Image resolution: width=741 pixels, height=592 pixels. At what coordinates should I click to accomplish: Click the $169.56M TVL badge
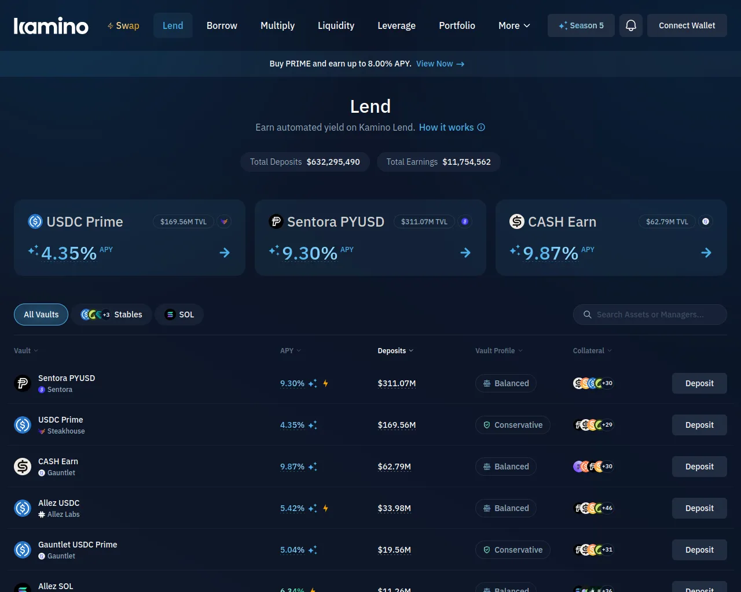click(x=184, y=221)
